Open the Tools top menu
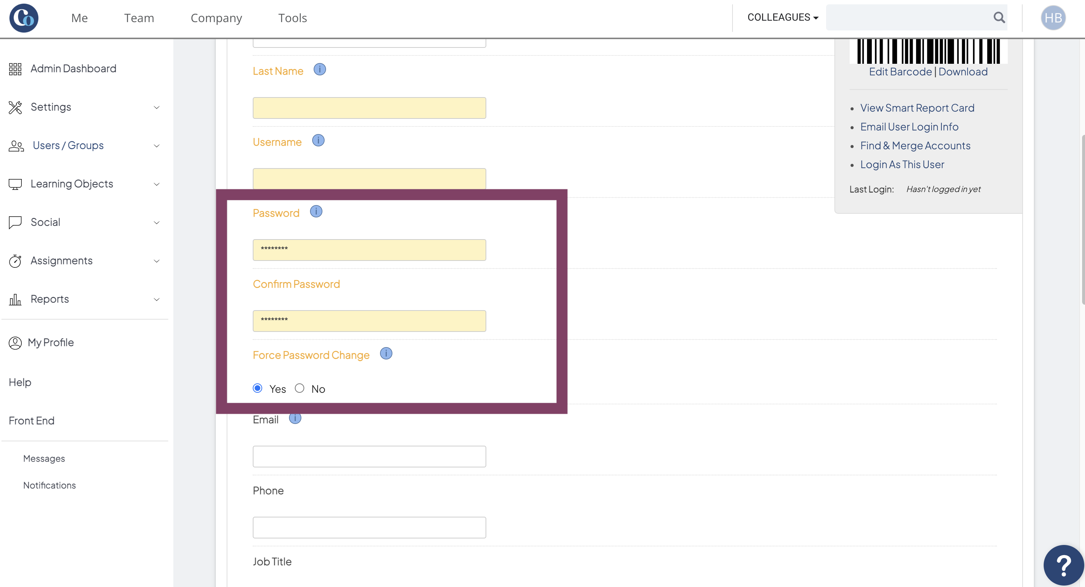Viewport: 1085px width, 587px height. tap(292, 18)
